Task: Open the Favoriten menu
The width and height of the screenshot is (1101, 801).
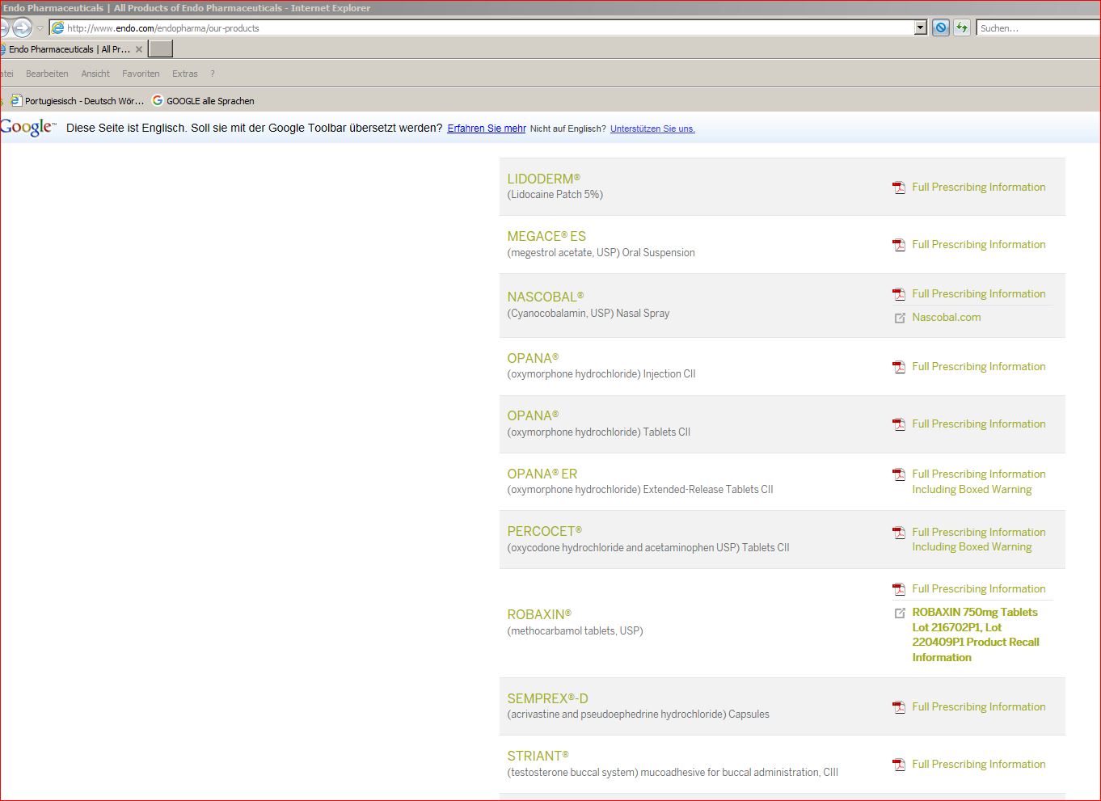Action: click(x=141, y=74)
